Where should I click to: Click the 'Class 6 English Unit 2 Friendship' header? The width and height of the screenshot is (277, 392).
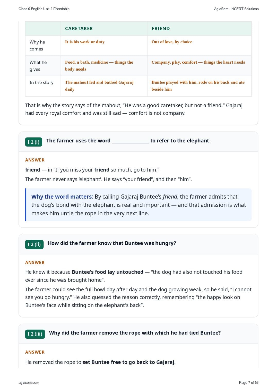point(44,9)
